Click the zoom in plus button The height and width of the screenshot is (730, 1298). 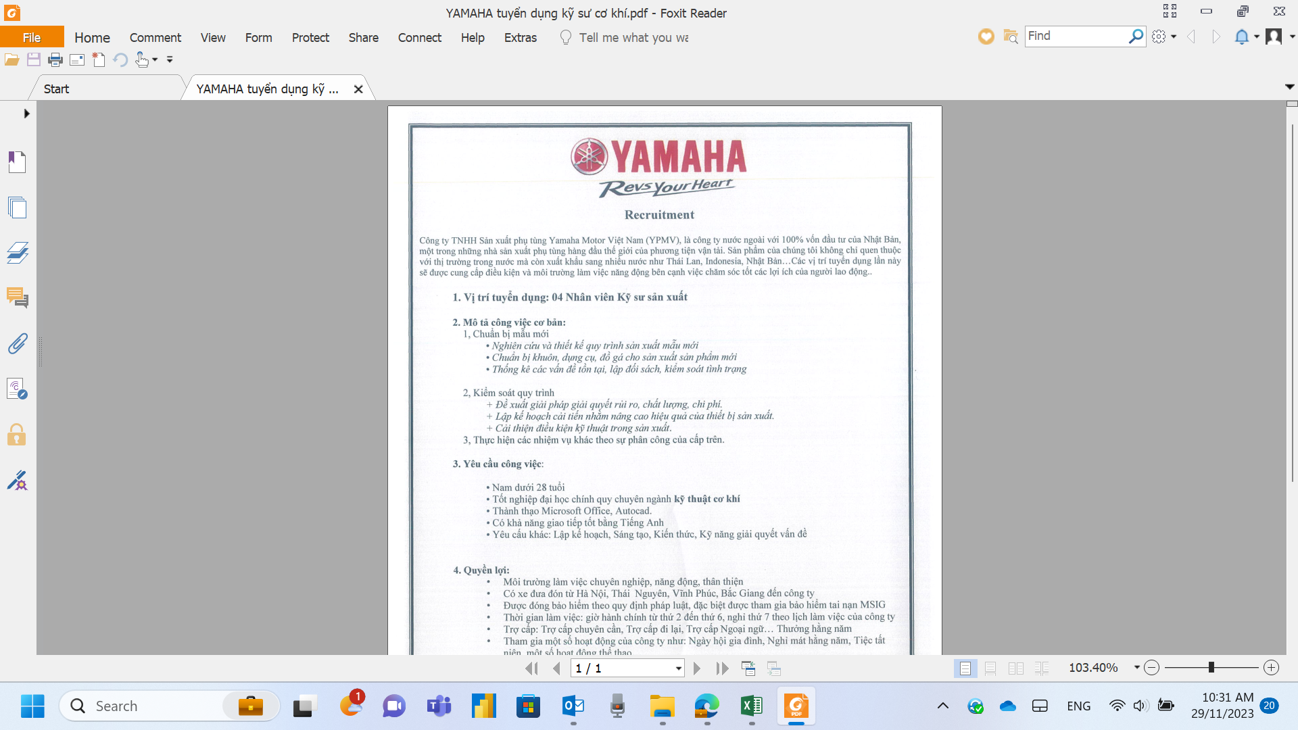pyautogui.click(x=1271, y=668)
